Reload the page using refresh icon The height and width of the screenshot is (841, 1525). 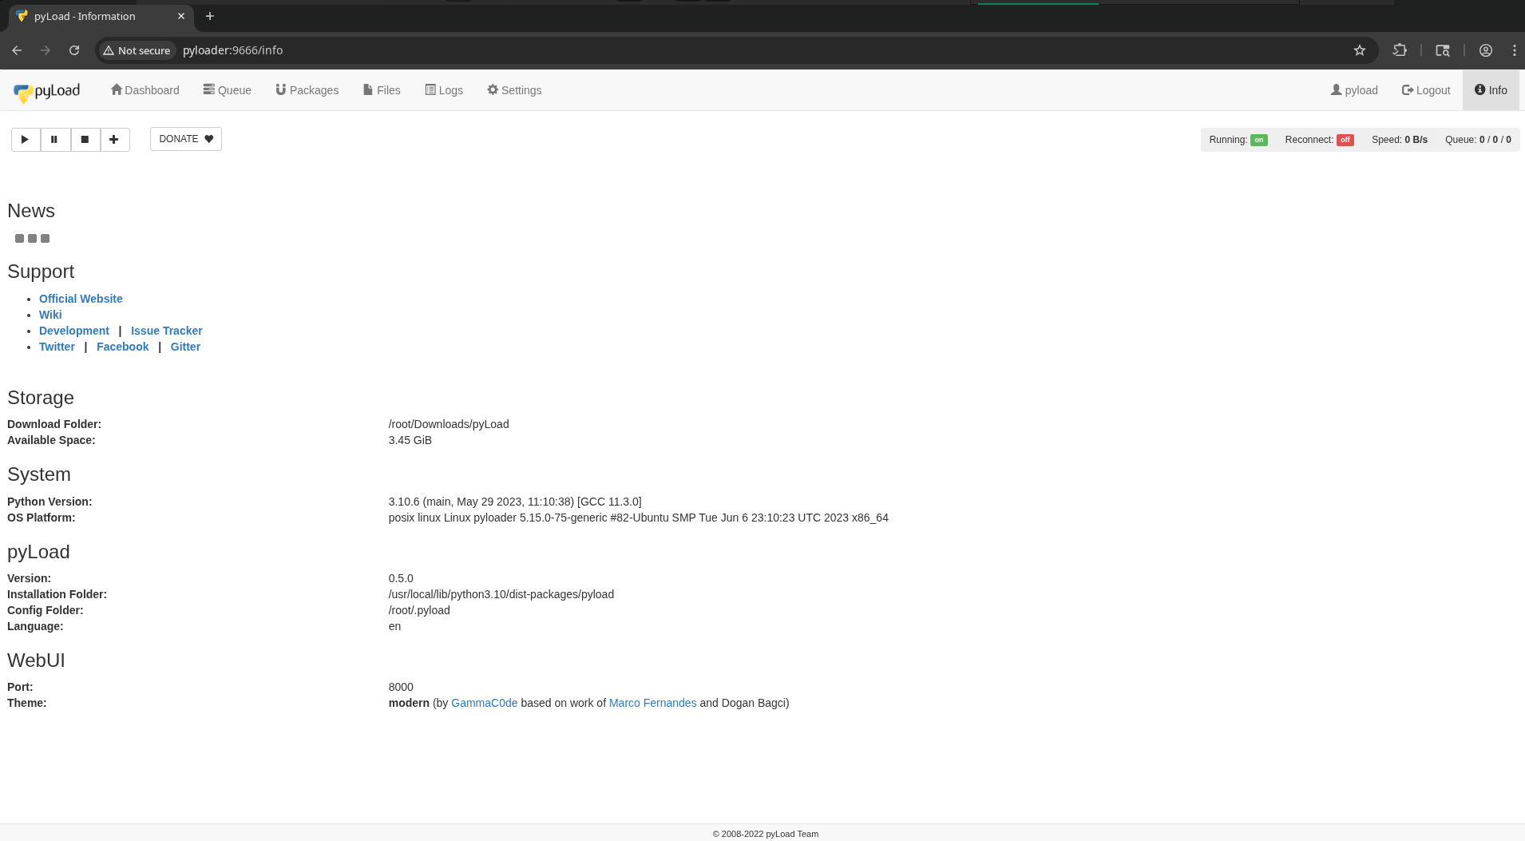[x=74, y=50]
